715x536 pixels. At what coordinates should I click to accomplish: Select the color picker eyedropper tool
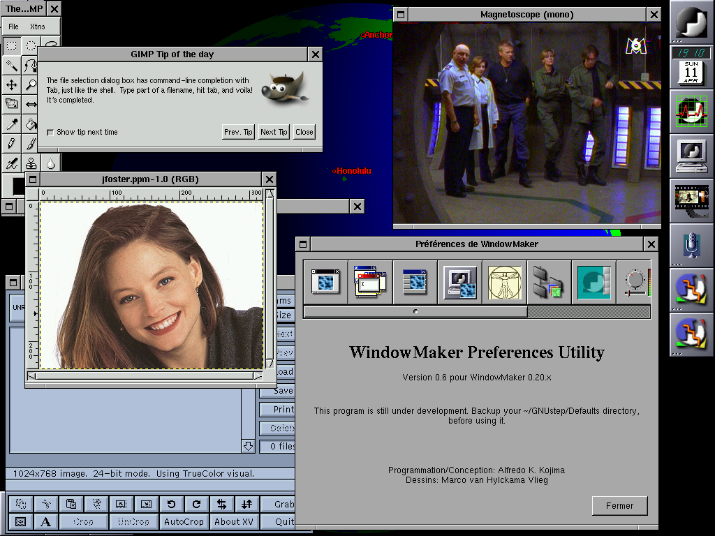pyautogui.click(x=12, y=124)
